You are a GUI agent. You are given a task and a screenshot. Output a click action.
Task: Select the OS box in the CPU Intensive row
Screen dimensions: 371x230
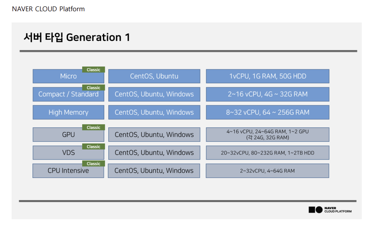click(x=154, y=171)
